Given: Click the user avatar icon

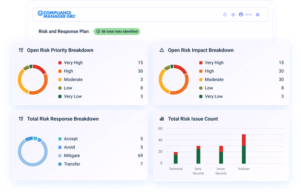Looking at the screenshot, I should [x=241, y=15].
